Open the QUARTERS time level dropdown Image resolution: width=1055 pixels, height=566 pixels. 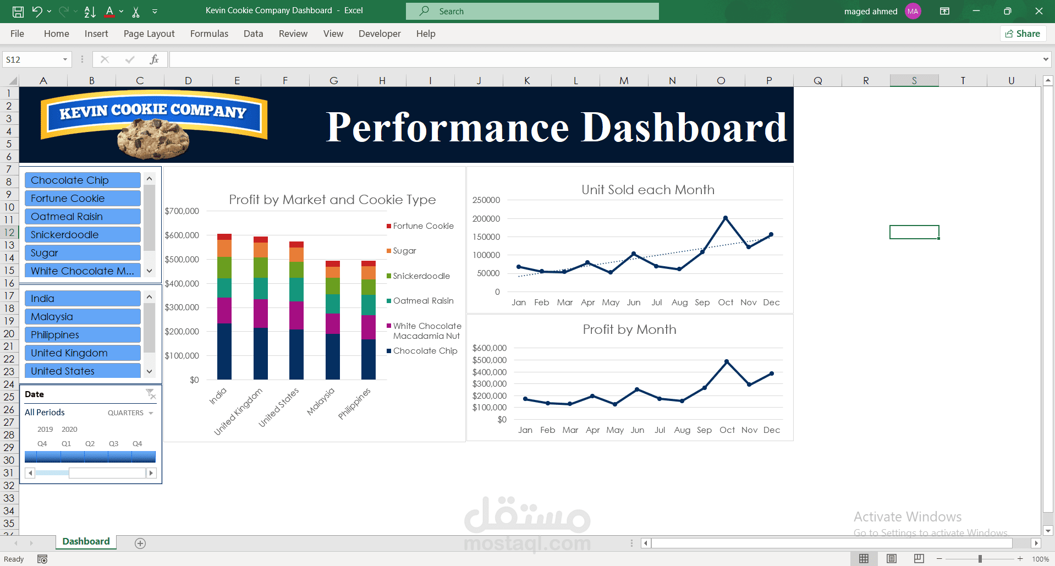coord(130,413)
